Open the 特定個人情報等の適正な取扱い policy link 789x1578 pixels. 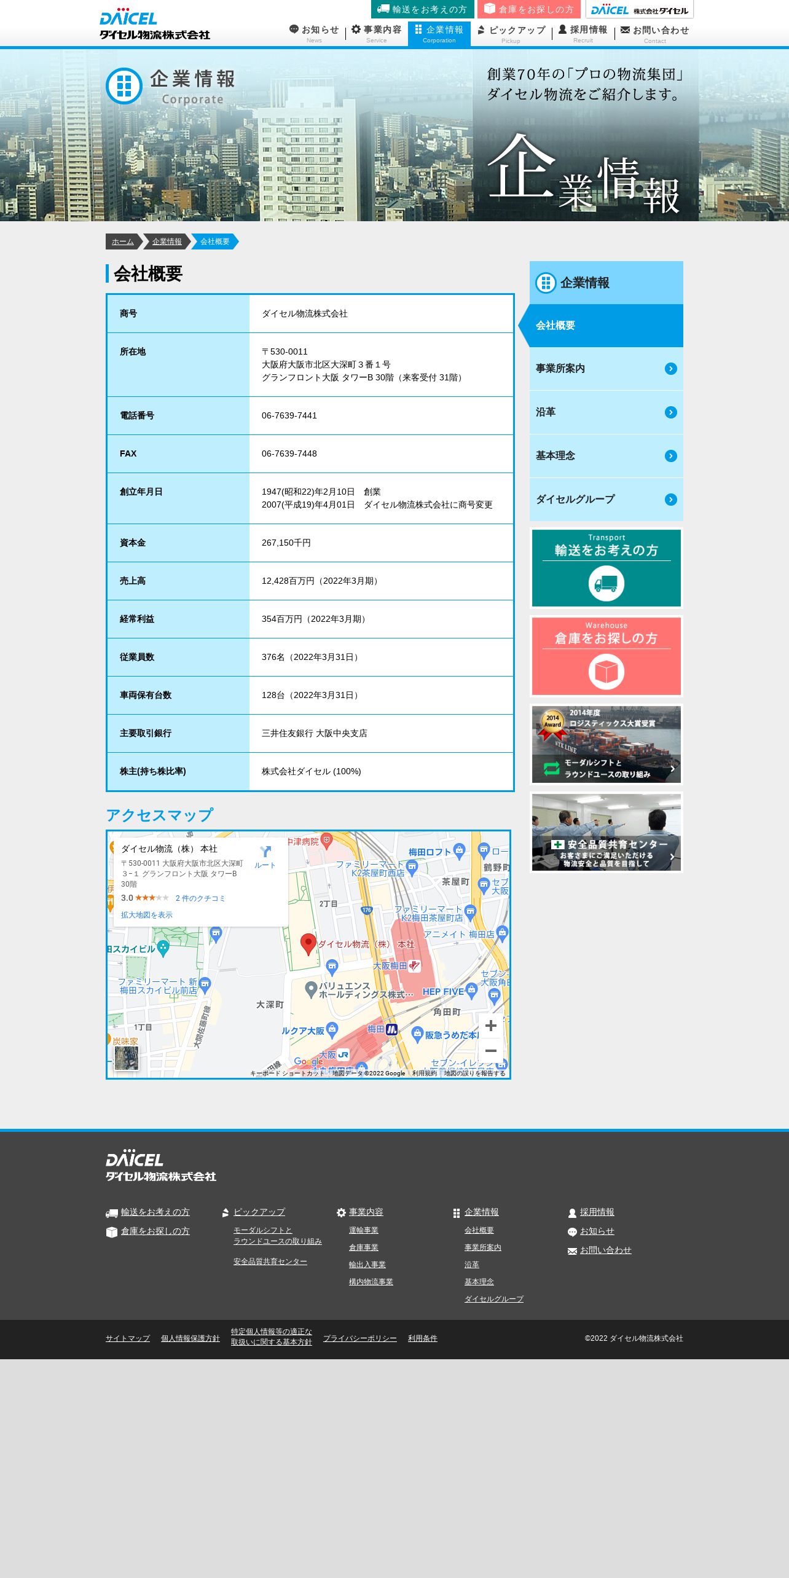pyautogui.click(x=272, y=1337)
